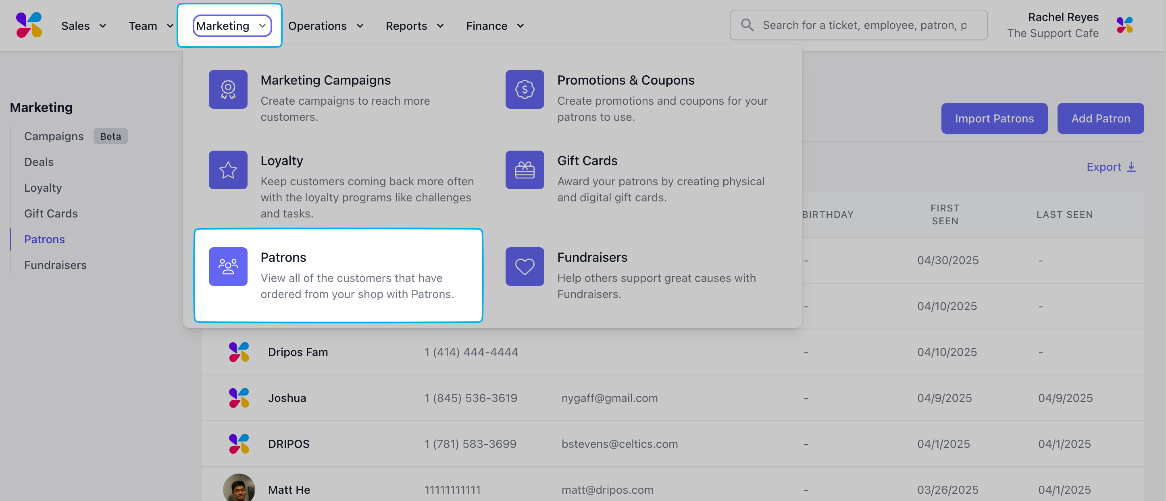The width and height of the screenshot is (1166, 501).
Task: Click the Marketing Campaigns ribbon icon
Action: coord(228,89)
